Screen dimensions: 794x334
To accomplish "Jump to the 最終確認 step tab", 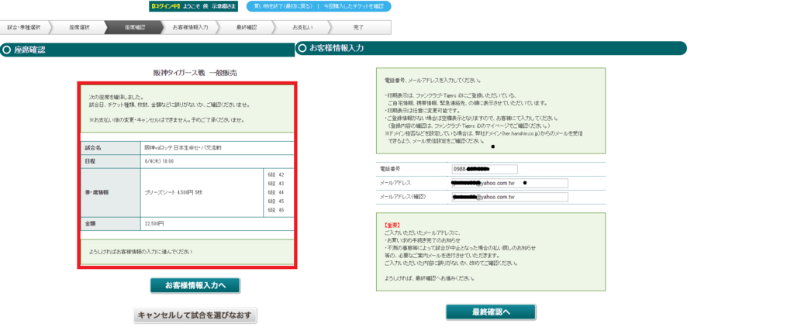I will pyautogui.click(x=247, y=27).
